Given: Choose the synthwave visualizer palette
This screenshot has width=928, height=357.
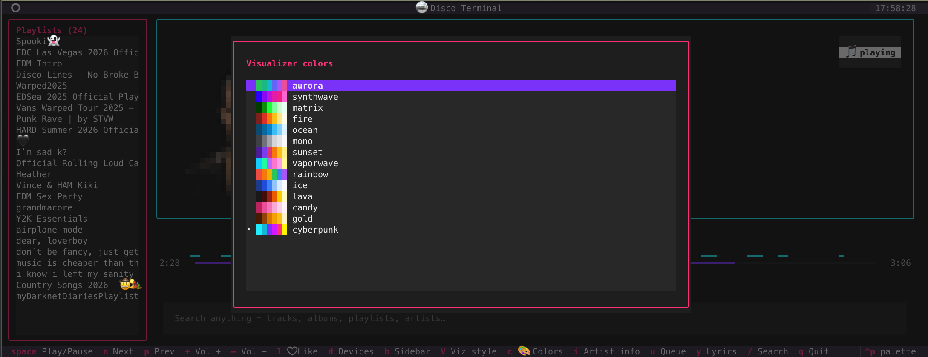Looking at the screenshot, I should click(461, 97).
